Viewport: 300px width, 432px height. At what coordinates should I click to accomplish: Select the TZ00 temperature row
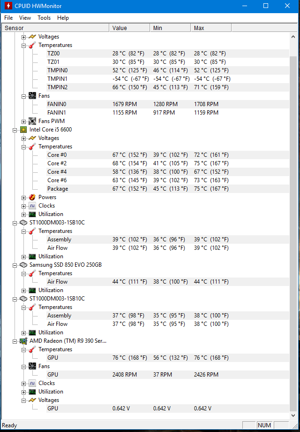click(168, 54)
